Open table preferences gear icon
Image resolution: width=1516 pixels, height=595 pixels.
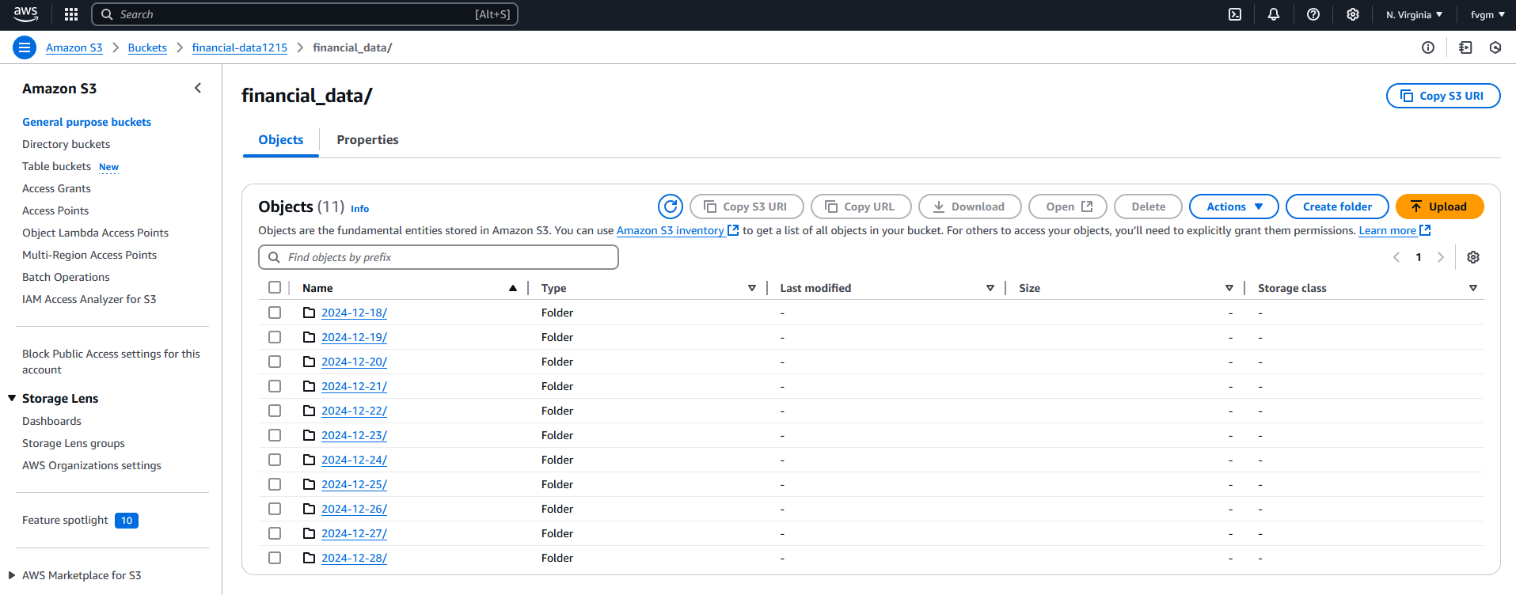(1473, 257)
